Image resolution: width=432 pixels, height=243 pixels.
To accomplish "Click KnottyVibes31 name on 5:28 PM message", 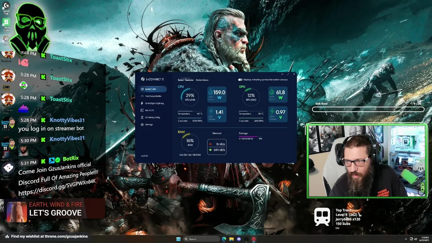I will coord(67,120).
